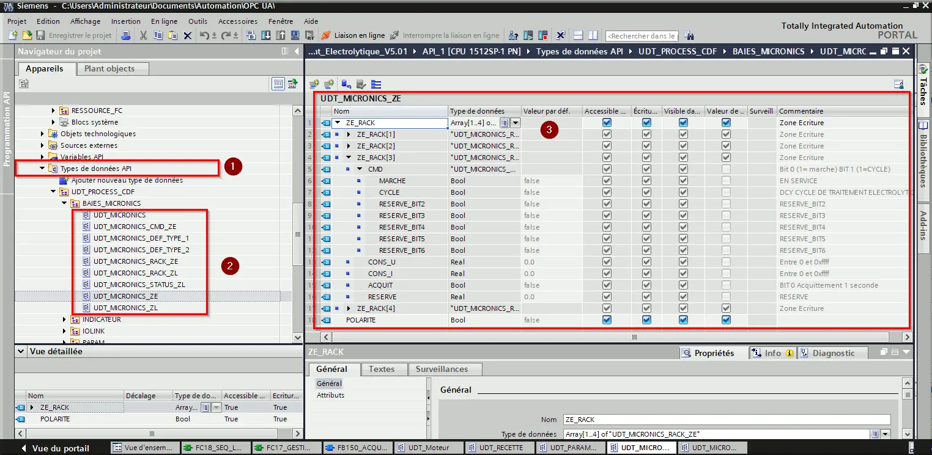The image size is (932, 455).
Task: Click the Rechercher dans le projet search field
Action: (642, 35)
